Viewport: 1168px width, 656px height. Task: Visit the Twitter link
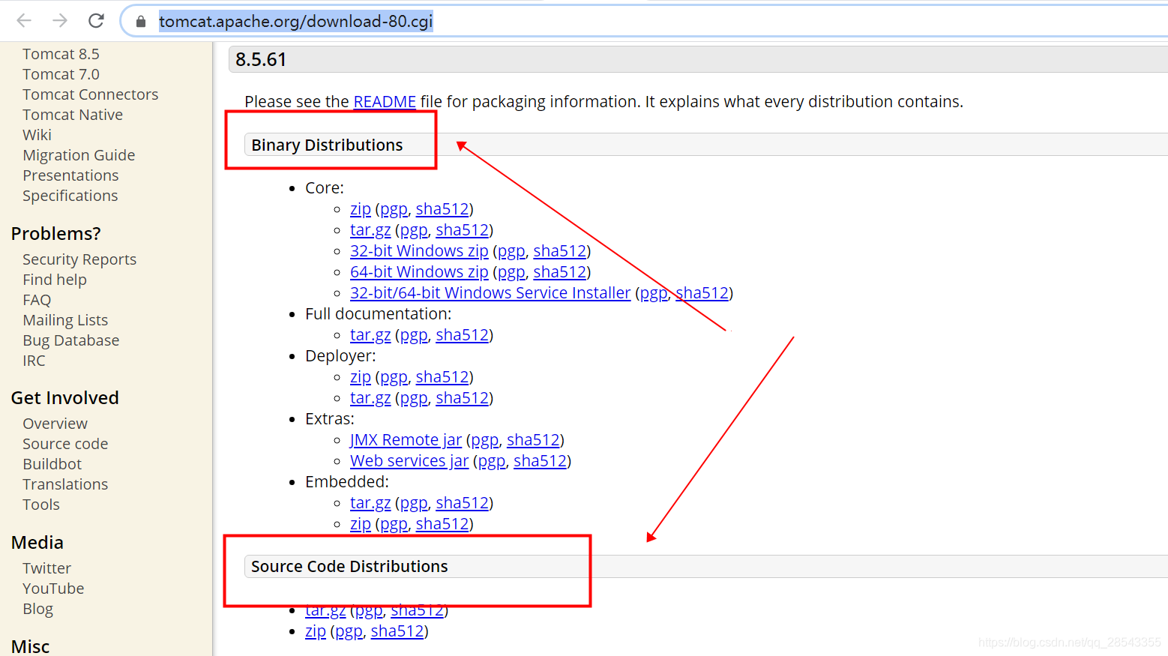46,568
